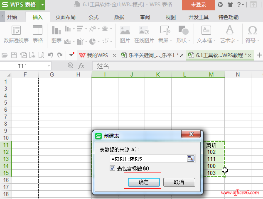This screenshot has width=263, height=199.
Task: Click the undo arrow in quick toolbar
Action: pyautogui.click(x=51, y=55)
